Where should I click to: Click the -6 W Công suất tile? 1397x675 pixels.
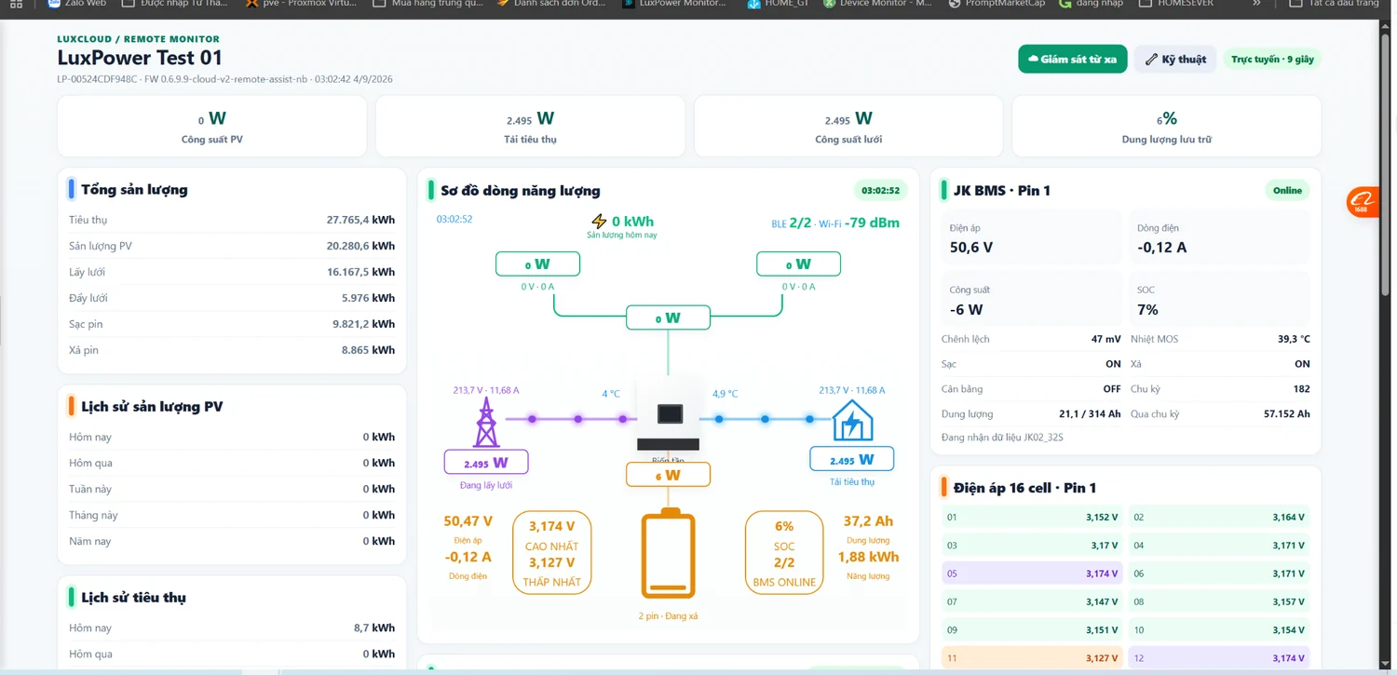coord(1032,299)
